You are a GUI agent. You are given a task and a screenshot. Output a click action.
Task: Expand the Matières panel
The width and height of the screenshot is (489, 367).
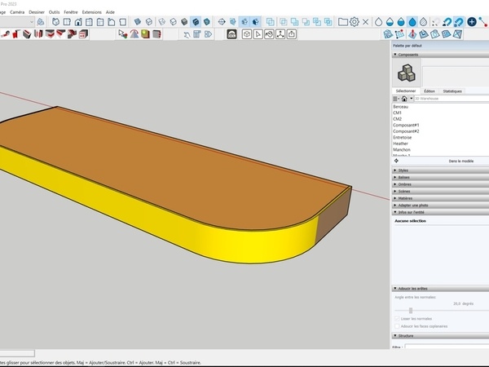pyautogui.click(x=403, y=197)
